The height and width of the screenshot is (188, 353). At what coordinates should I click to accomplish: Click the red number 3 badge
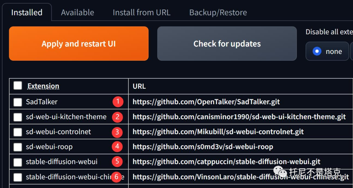(x=117, y=132)
